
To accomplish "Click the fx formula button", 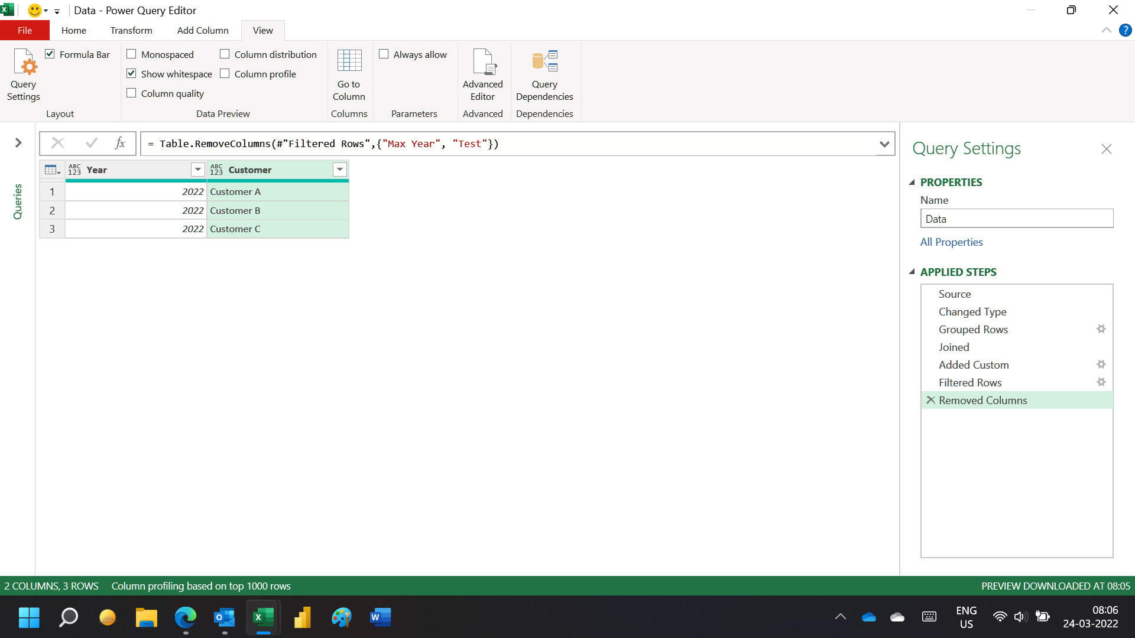I will [120, 143].
